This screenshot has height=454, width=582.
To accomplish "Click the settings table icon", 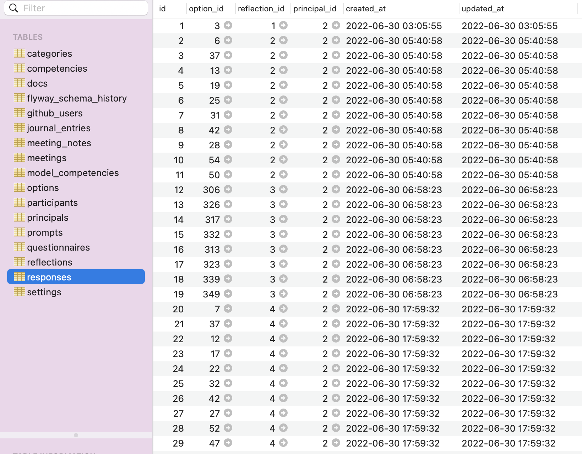I will click(x=19, y=291).
